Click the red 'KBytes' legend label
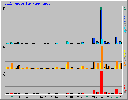 pos(125,90)
